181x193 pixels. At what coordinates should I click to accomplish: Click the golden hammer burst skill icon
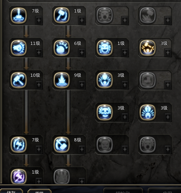(148, 48)
